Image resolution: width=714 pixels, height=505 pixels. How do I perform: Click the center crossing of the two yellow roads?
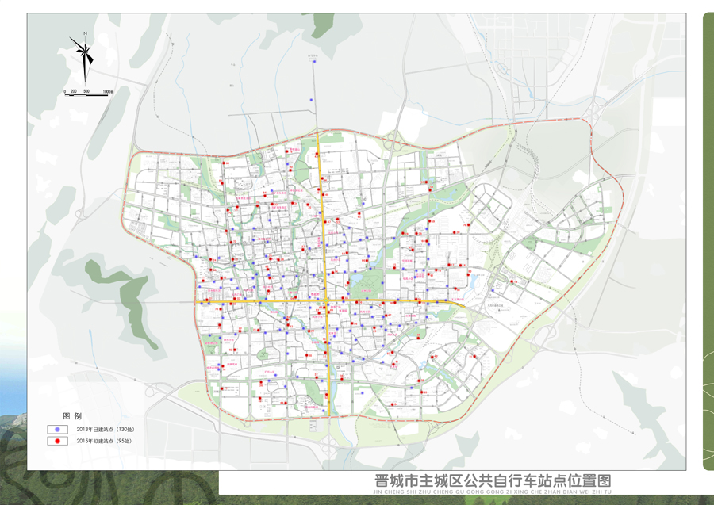click(x=325, y=300)
